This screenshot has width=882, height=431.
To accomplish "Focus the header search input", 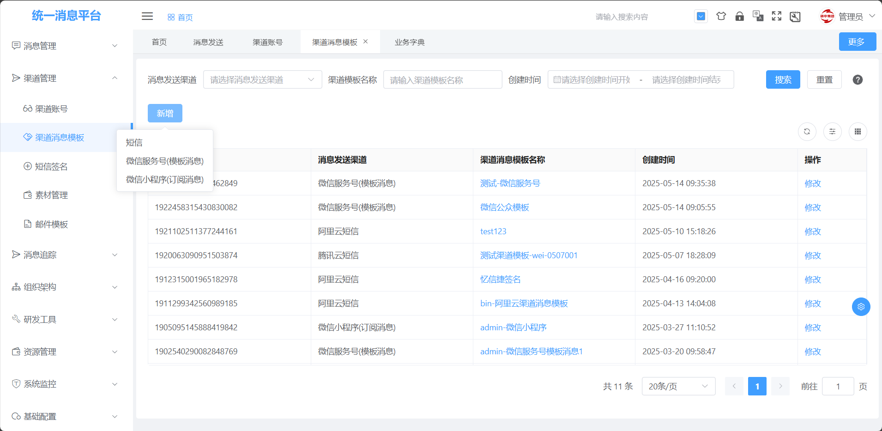I will point(640,17).
